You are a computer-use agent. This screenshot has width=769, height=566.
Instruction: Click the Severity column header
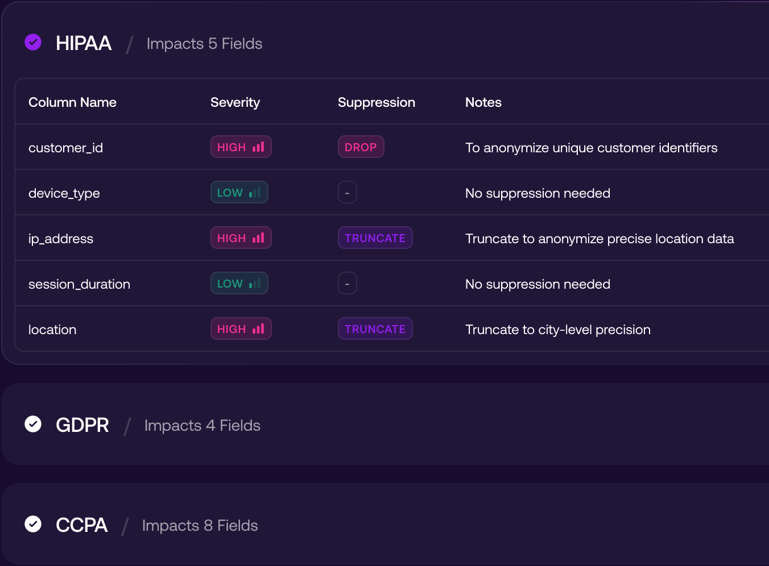click(x=235, y=102)
